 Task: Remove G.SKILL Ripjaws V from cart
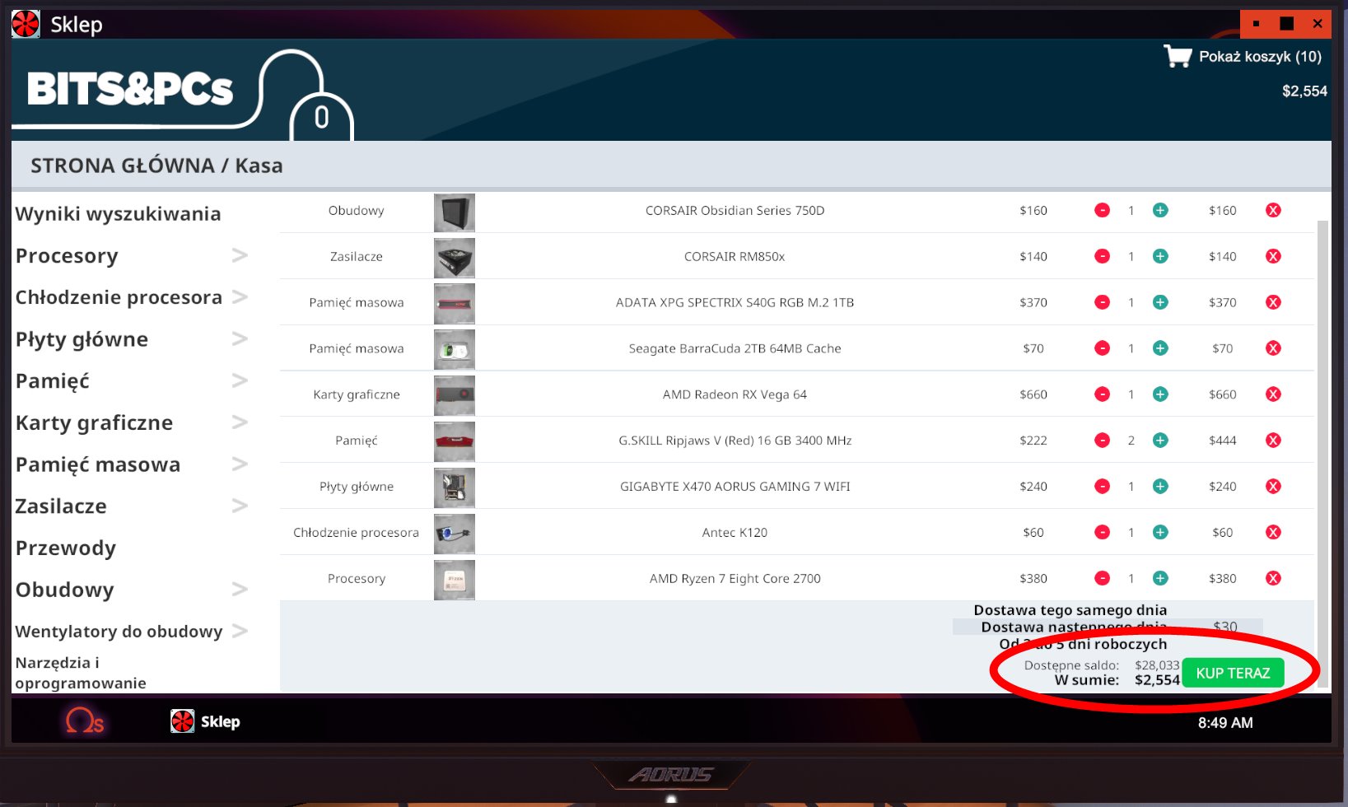point(1273,441)
